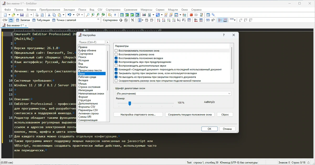The image size is (315, 165).
Task: Open the Сравнение menu
Action: tap(130, 9)
